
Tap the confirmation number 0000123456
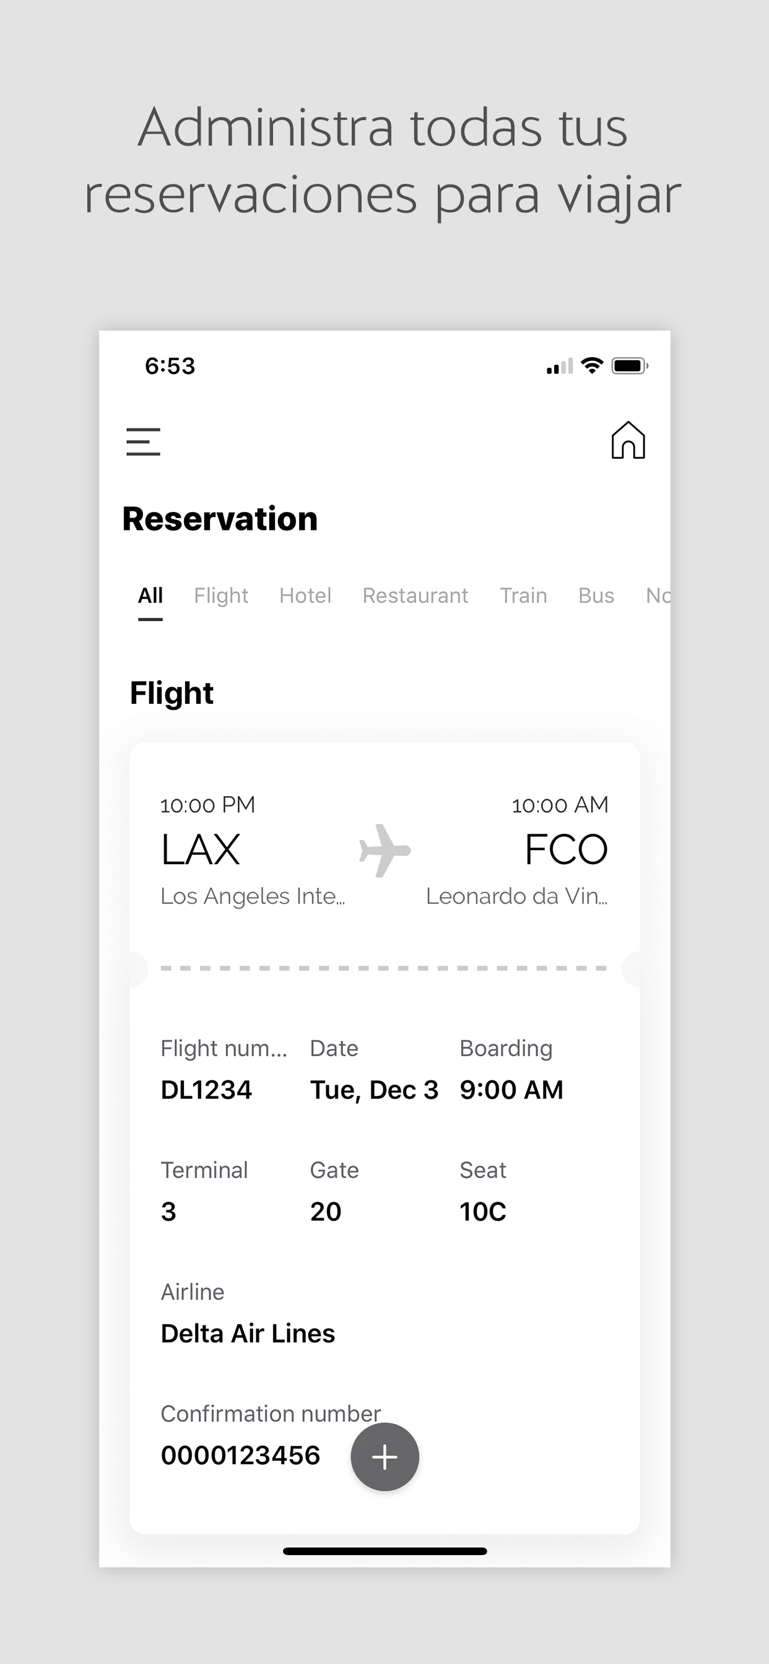(240, 1455)
